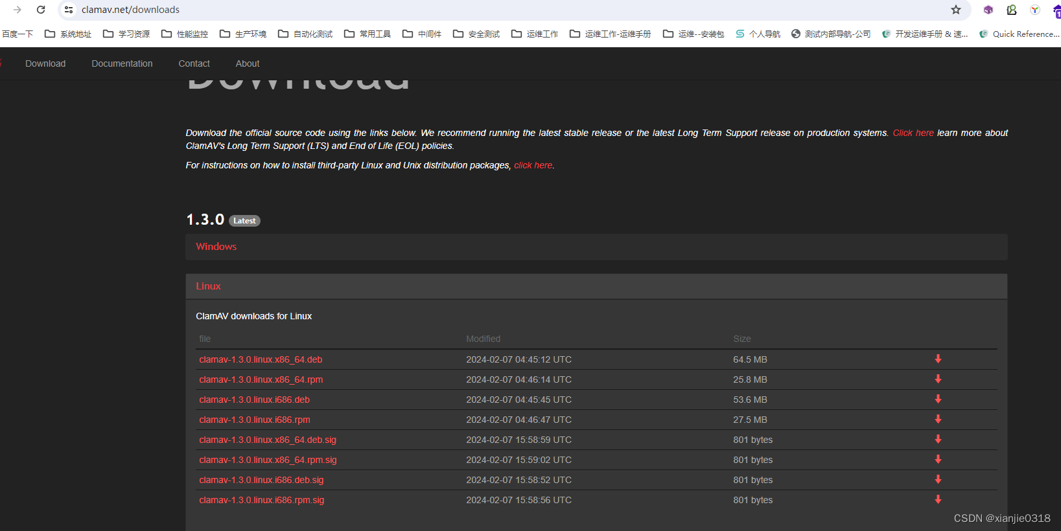Open the 运维工作 bookmark folder
The height and width of the screenshot is (531, 1061).
tap(535, 34)
